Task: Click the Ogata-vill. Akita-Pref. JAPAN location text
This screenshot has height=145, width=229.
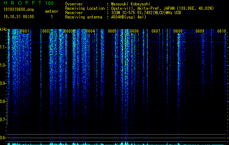Action: (162, 8)
